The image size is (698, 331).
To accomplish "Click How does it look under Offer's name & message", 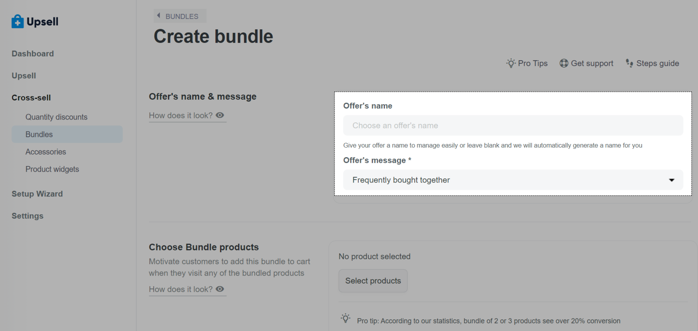I will click(188, 115).
